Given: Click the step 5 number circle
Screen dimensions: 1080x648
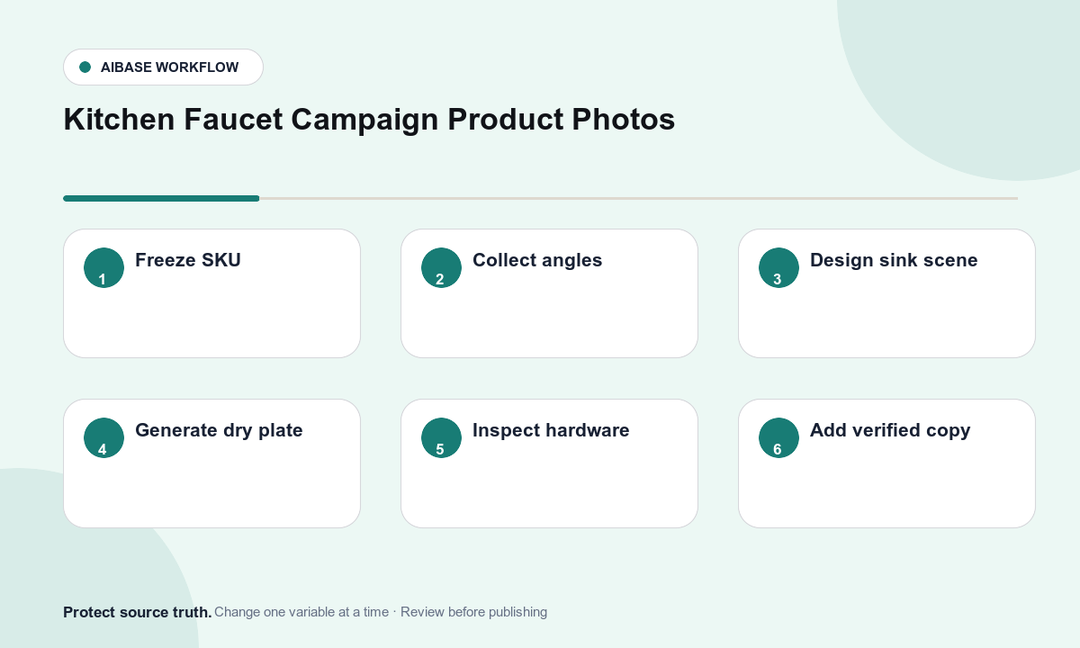Looking at the screenshot, I should pyautogui.click(x=441, y=437).
